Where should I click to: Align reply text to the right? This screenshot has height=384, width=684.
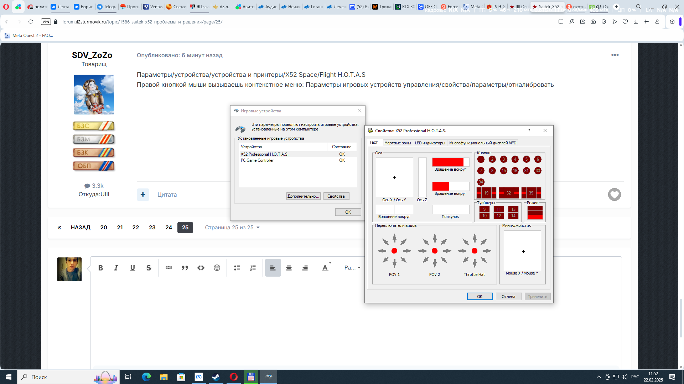click(305, 268)
